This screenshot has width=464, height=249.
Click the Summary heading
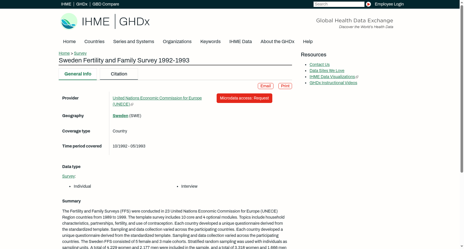click(71, 201)
